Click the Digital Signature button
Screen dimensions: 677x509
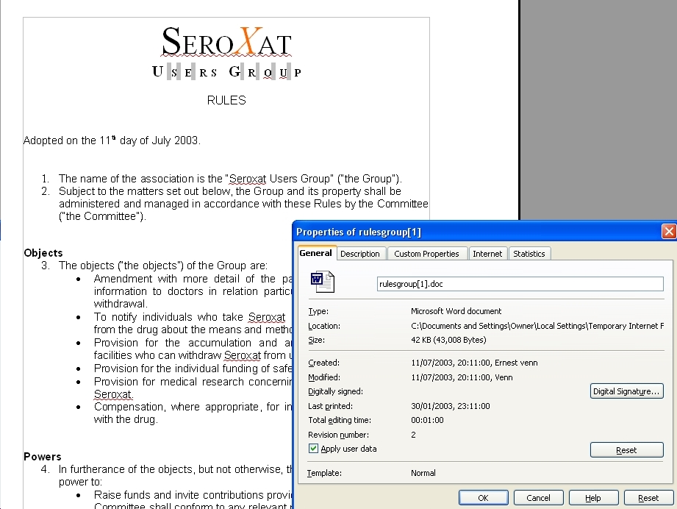coord(626,391)
